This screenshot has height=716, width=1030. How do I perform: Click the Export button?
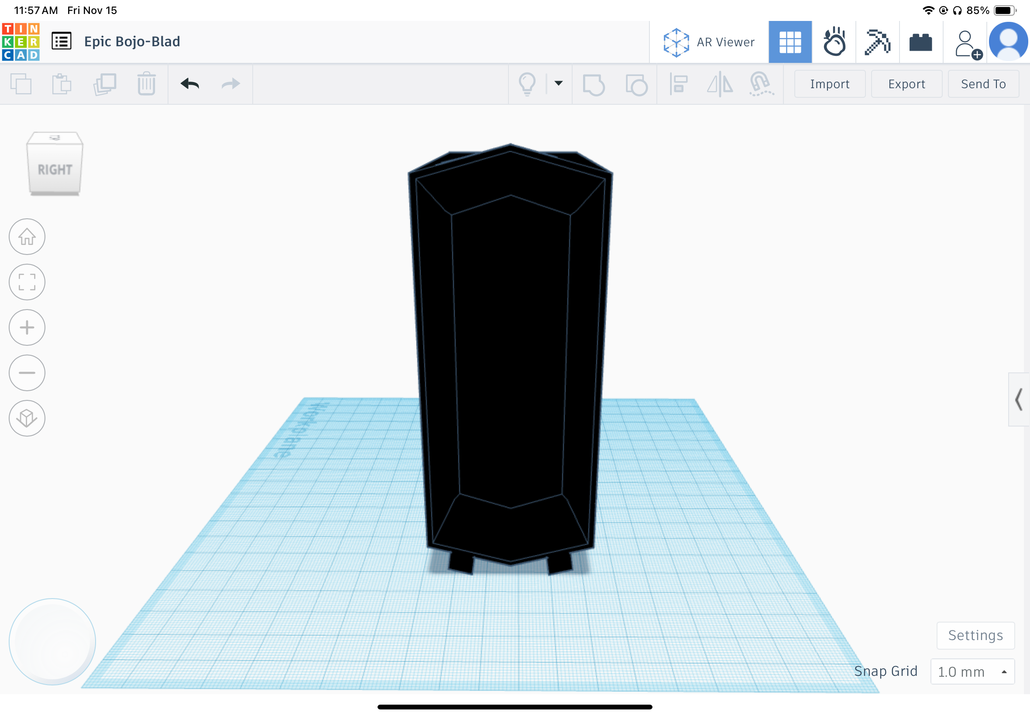tap(906, 84)
